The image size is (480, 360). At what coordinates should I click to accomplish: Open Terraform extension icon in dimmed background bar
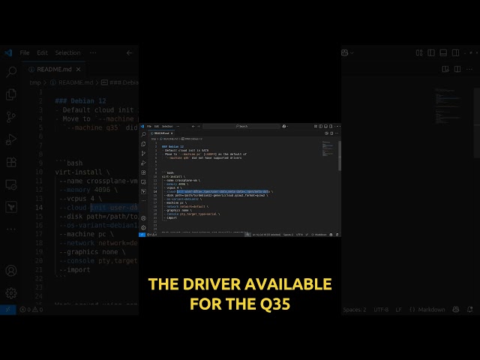(11, 207)
